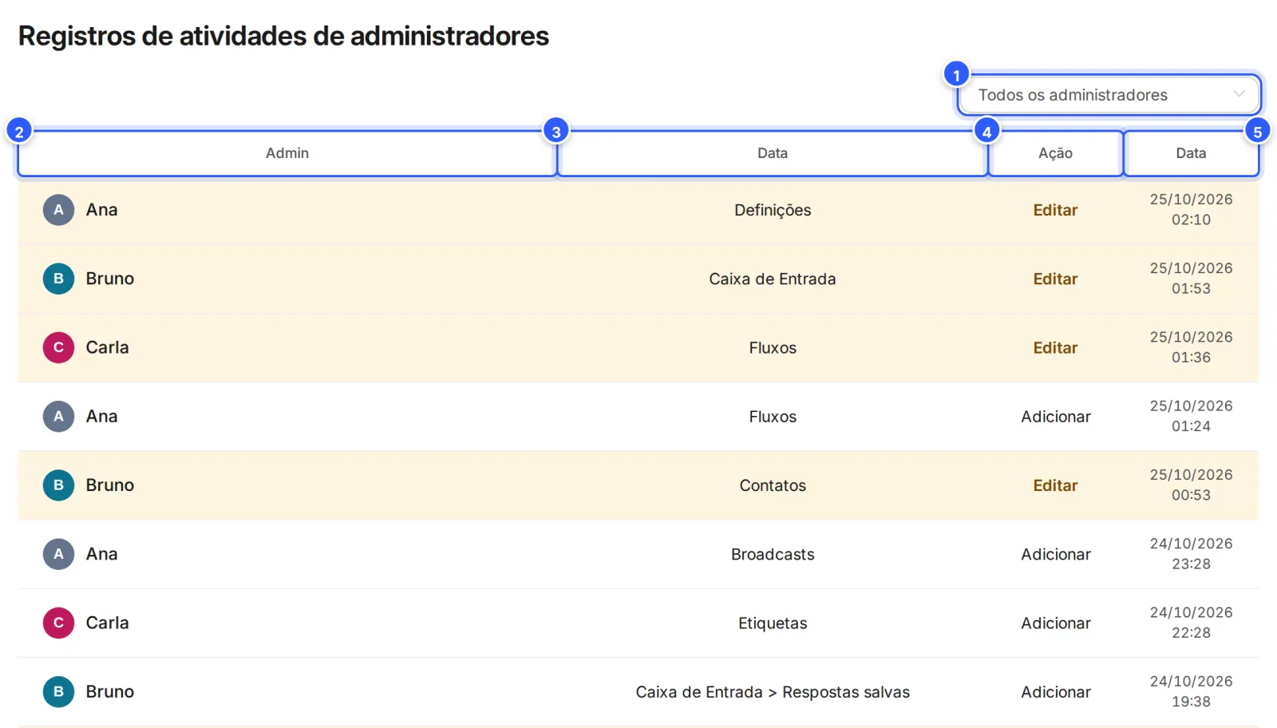Select the Contatos cell
Screen dimensions: 1277x728
(x=773, y=485)
